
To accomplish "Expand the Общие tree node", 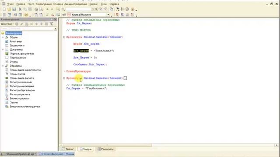I will pyautogui.click(x=3, y=38).
